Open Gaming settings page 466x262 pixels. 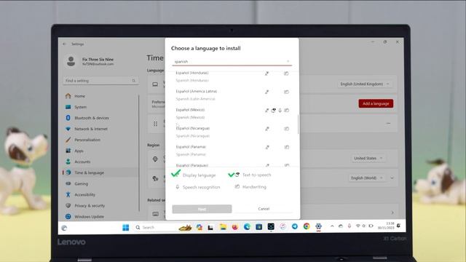pyautogui.click(x=100, y=183)
